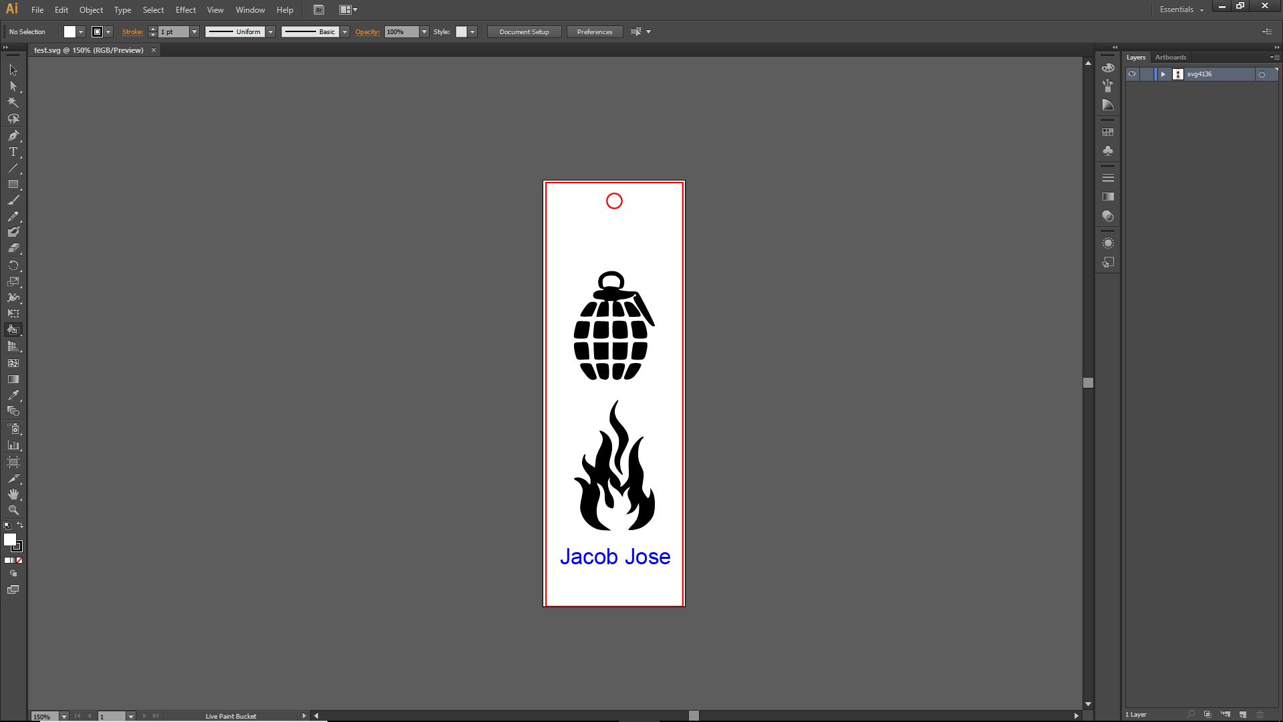Select the Pen tool
This screenshot has height=722, width=1283.
(x=13, y=136)
